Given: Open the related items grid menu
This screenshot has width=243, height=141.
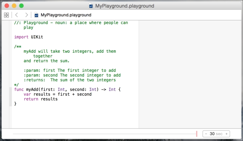Looking at the screenshot, I should pyautogui.click(x=6, y=15).
